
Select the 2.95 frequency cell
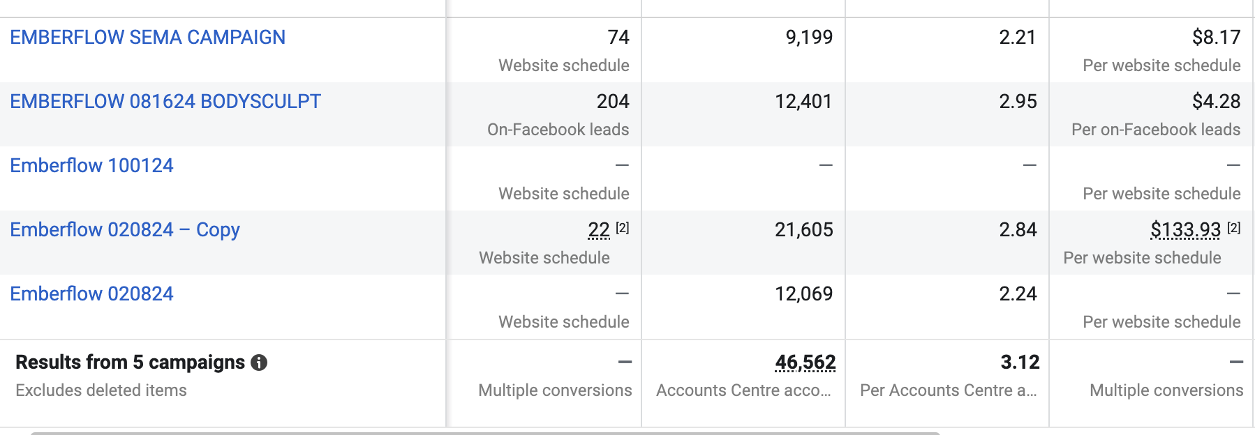[x=947, y=114]
